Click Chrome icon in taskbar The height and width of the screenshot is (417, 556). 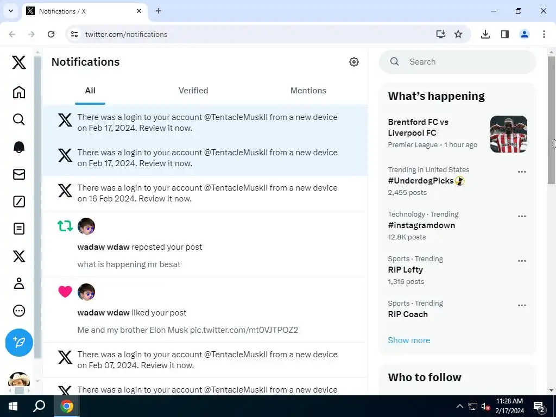tap(67, 406)
